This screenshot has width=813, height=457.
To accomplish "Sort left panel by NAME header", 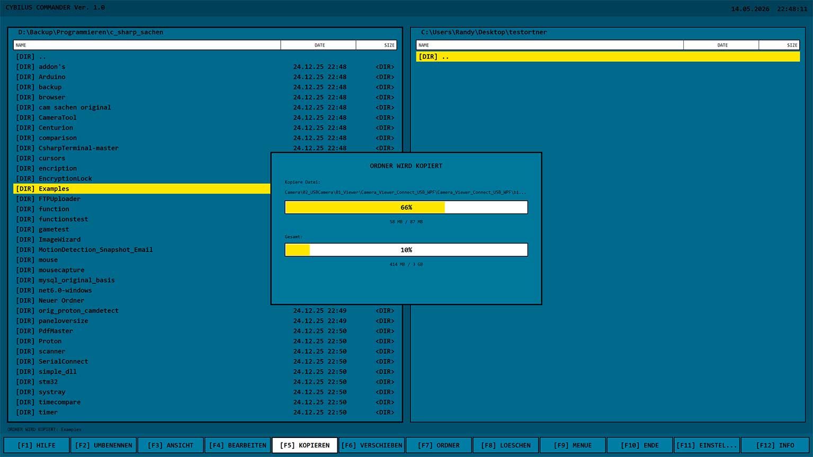I will [147, 45].
